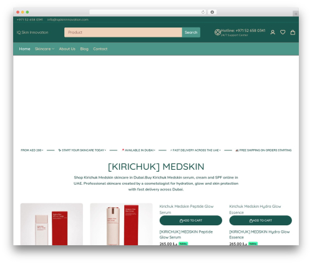This screenshot has height=264, width=312.
Task: Open the wishlist heart icon
Action: (283, 32)
